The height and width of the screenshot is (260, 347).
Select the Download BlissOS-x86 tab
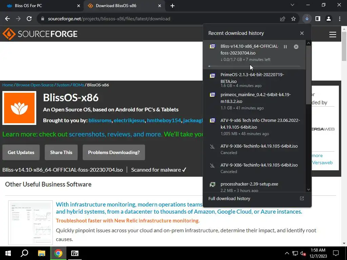coord(124,6)
